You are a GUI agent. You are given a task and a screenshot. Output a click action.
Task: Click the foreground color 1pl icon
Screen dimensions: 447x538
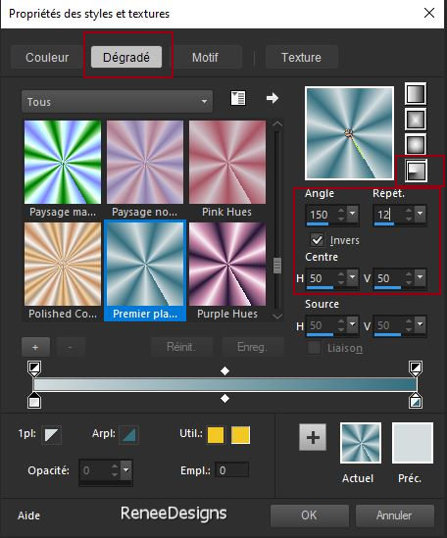pyautogui.click(x=52, y=435)
